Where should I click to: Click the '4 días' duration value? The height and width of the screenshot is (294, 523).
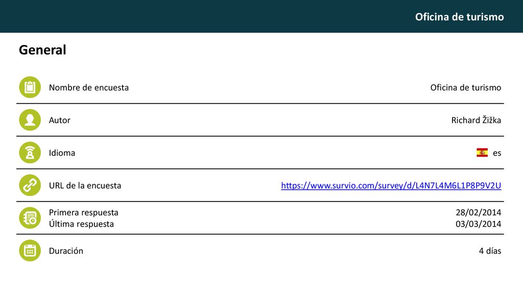click(x=490, y=251)
